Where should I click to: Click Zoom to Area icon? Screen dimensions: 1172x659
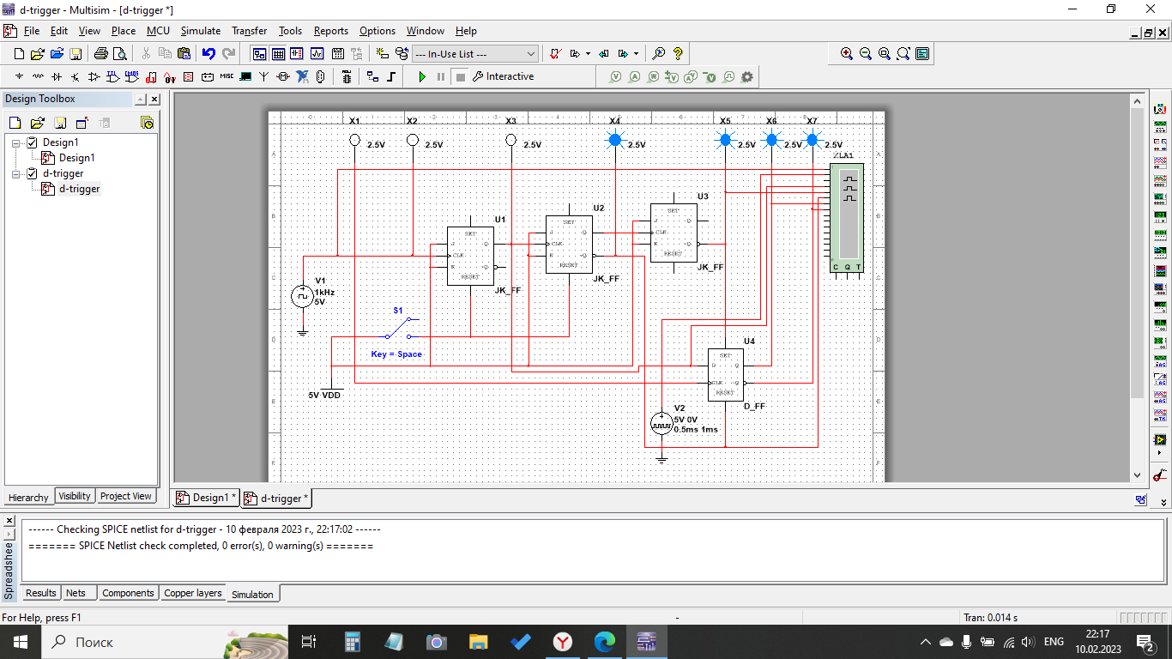885,54
